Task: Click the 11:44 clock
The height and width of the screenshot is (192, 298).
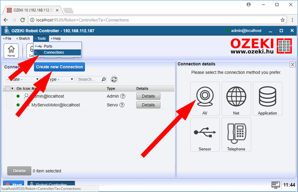Action: pos(289,185)
